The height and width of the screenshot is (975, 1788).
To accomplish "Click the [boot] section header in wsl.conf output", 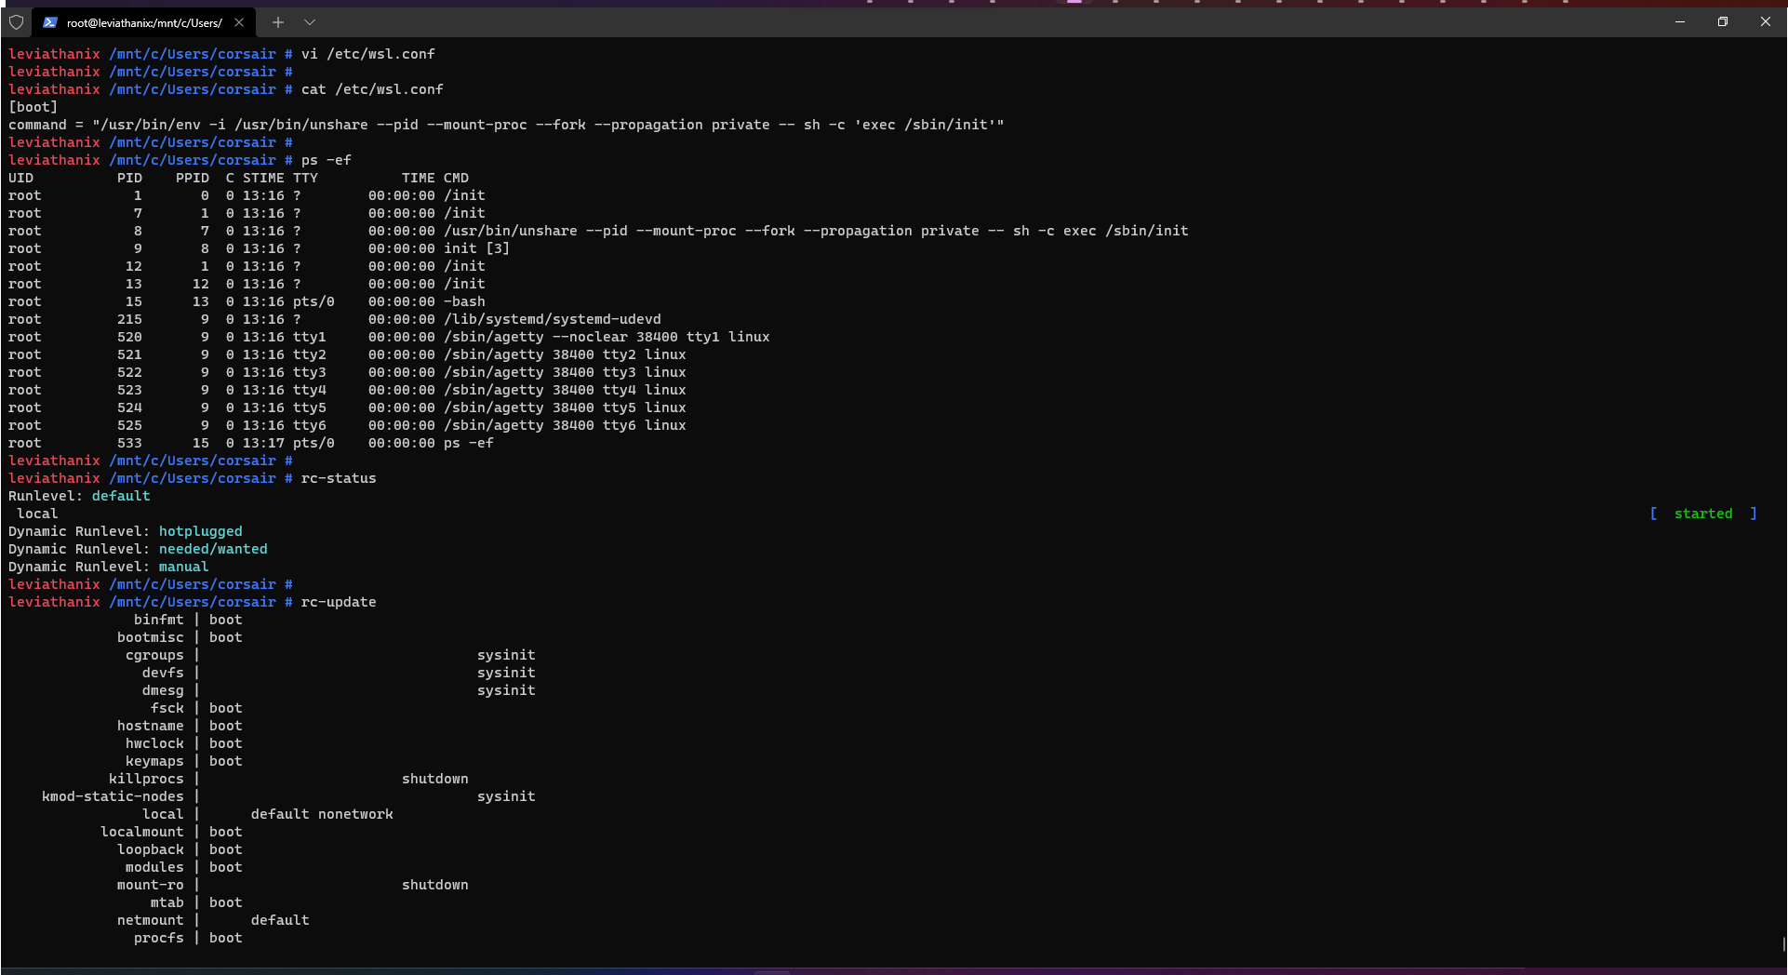I will pyautogui.click(x=33, y=106).
